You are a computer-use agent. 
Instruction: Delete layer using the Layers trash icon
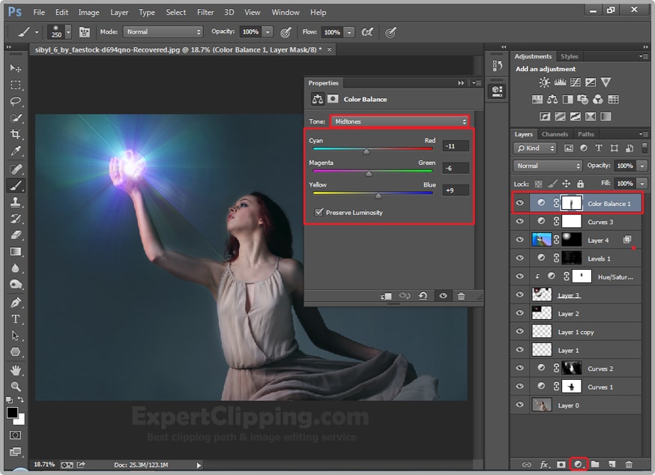(x=629, y=465)
